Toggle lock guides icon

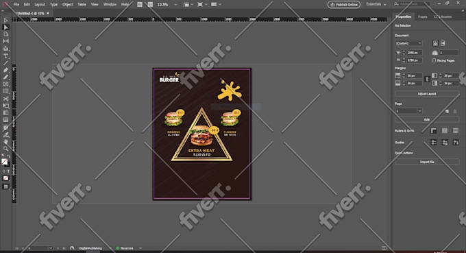tap(445, 143)
